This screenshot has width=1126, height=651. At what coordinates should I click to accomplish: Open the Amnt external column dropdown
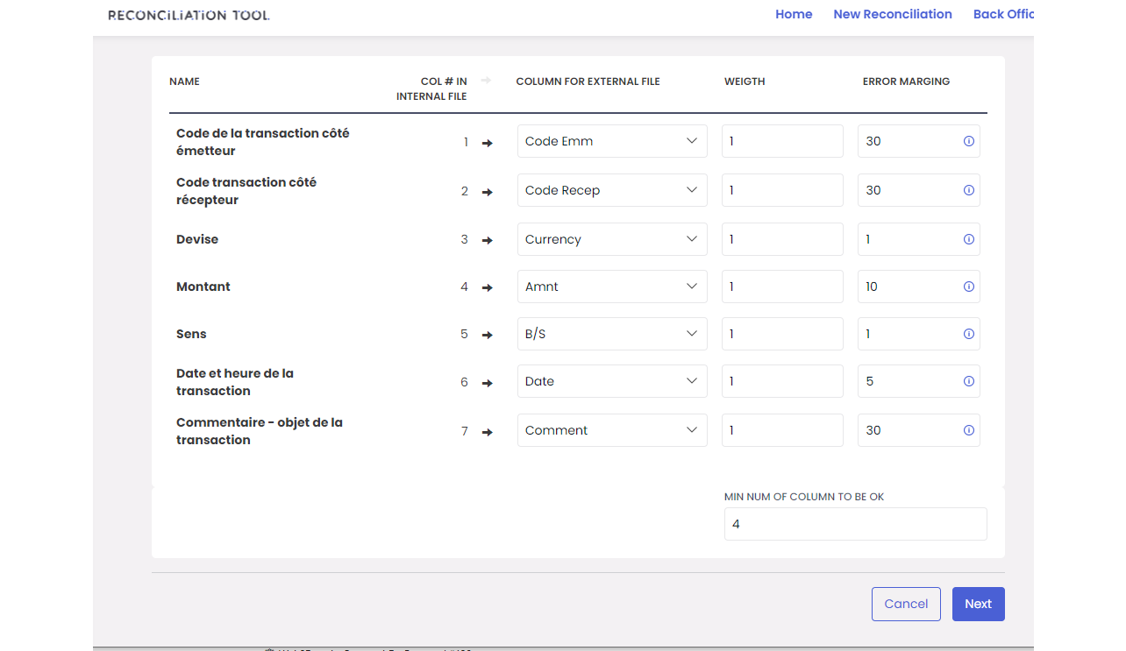[x=611, y=287]
